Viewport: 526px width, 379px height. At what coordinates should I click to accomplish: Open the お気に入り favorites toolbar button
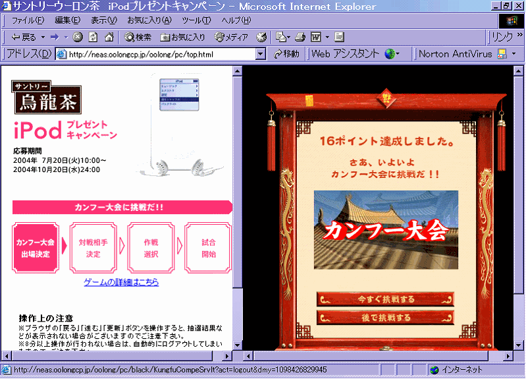coord(182,38)
